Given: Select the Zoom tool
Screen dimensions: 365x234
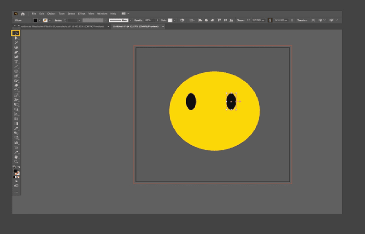Looking at the screenshot, I should (x=16, y=162).
